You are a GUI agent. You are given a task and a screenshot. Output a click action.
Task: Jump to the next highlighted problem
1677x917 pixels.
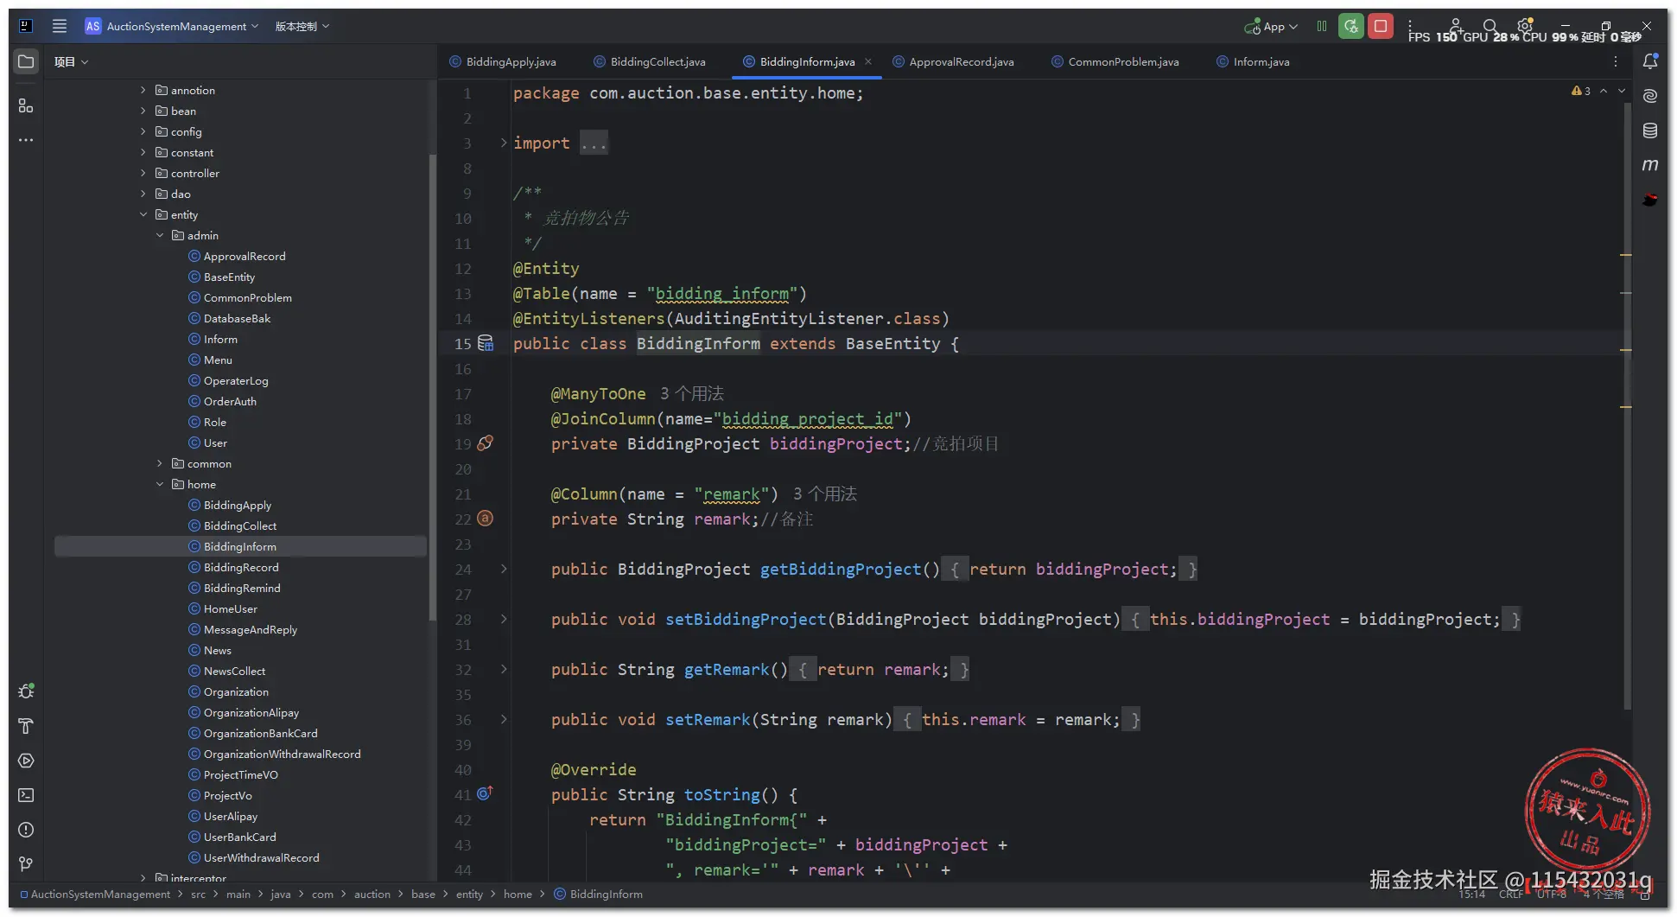[1622, 91]
